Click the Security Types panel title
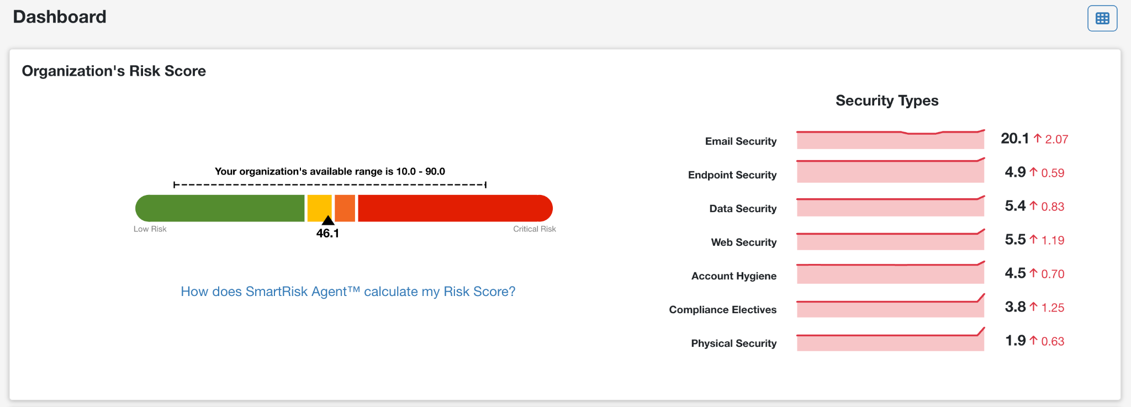 [x=886, y=100]
